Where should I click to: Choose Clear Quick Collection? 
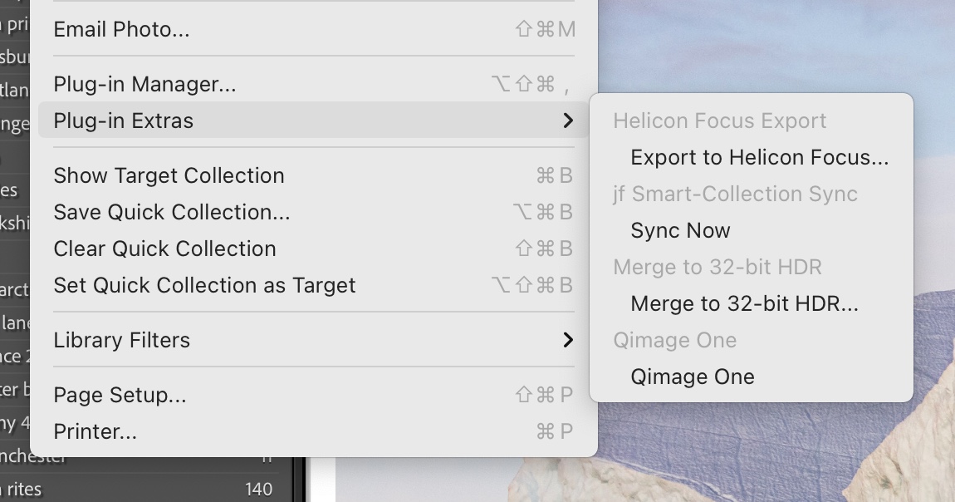coord(314,249)
